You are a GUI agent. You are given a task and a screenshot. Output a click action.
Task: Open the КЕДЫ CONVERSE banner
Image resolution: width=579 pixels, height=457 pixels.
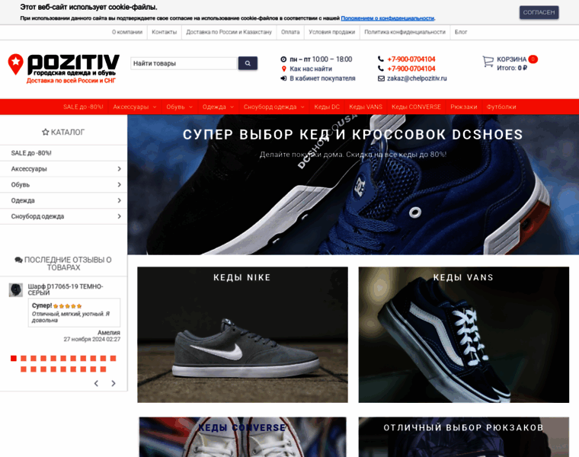[242, 437]
